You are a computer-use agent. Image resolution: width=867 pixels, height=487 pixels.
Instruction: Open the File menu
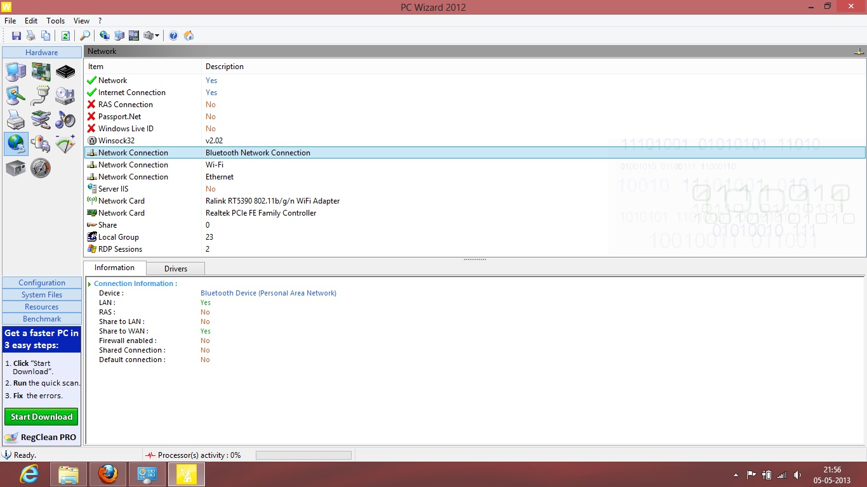click(10, 21)
